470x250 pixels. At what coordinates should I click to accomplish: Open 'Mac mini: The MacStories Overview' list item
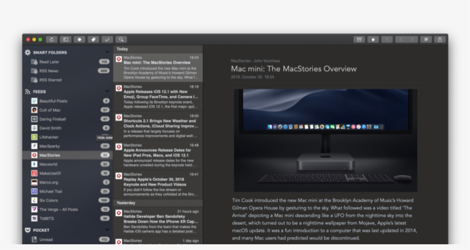click(x=158, y=68)
